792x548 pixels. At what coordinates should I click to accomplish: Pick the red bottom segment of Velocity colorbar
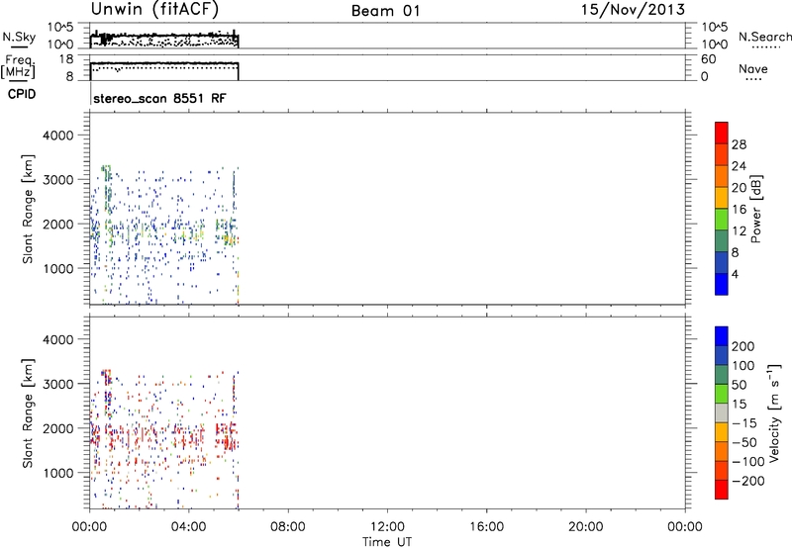coord(722,490)
